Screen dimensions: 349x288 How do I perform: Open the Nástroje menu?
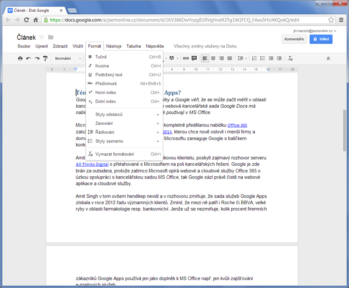click(x=114, y=46)
